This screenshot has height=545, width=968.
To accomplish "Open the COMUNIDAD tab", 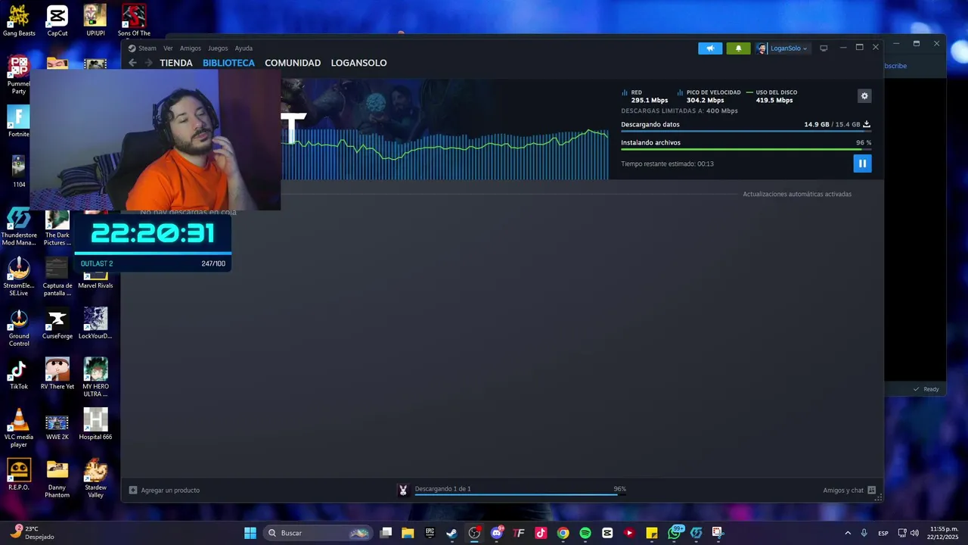I will [x=293, y=63].
